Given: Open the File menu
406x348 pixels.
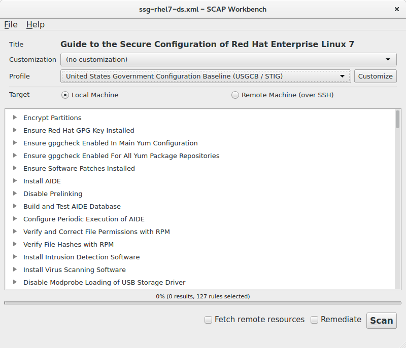Looking at the screenshot, I should tap(11, 24).
